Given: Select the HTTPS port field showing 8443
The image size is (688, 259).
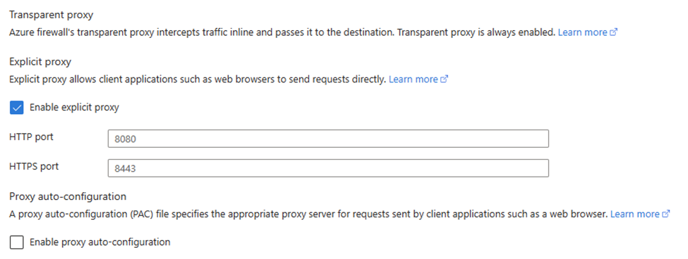Looking at the screenshot, I should tap(328, 168).
